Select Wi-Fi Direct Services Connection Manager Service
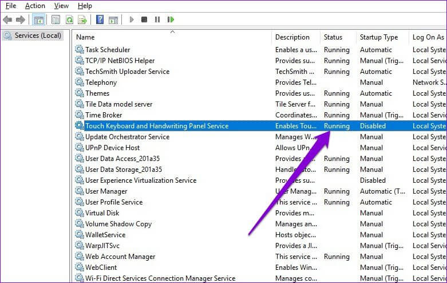The image size is (447, 283). pyautogui.click(x=160, y=278)
